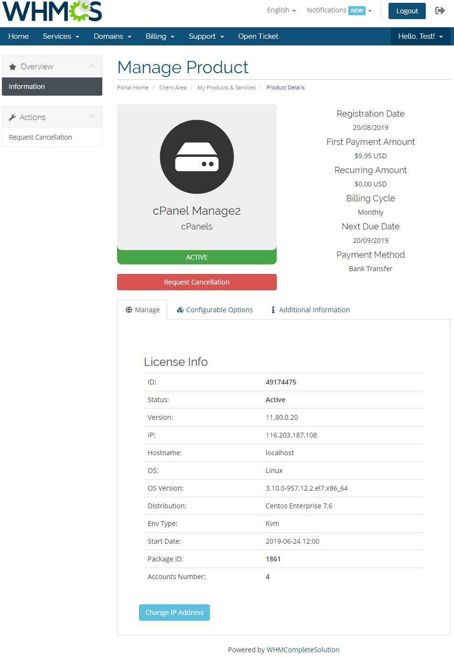Image resolution: width=454 pixels, height=657 pixels.
Task: Follow the Client Area breadcrumb link
Action: [173, 88]
